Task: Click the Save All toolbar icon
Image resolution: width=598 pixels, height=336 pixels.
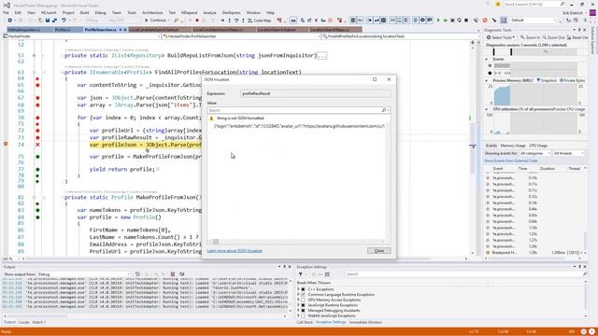Action: [54, 21]
